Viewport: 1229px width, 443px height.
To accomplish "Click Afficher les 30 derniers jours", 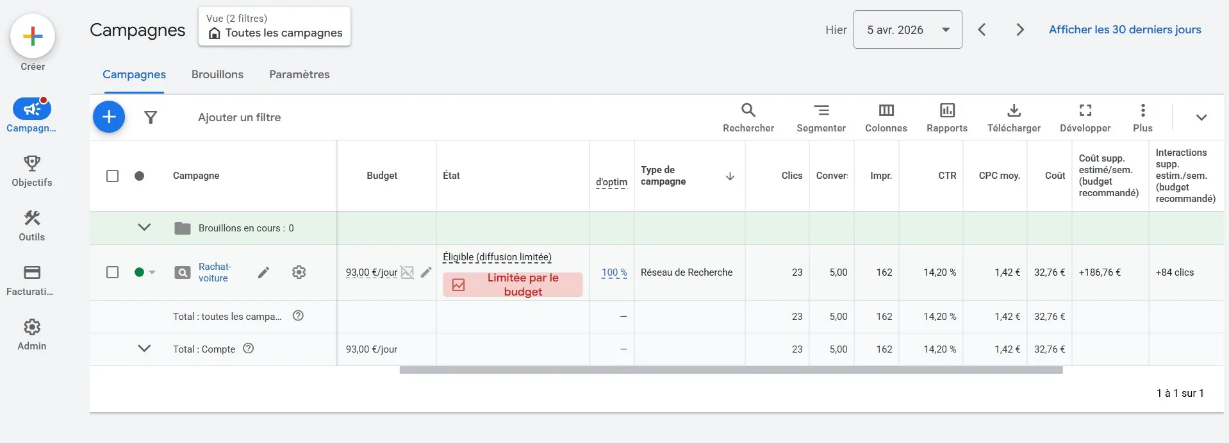I will [1125, 29].
